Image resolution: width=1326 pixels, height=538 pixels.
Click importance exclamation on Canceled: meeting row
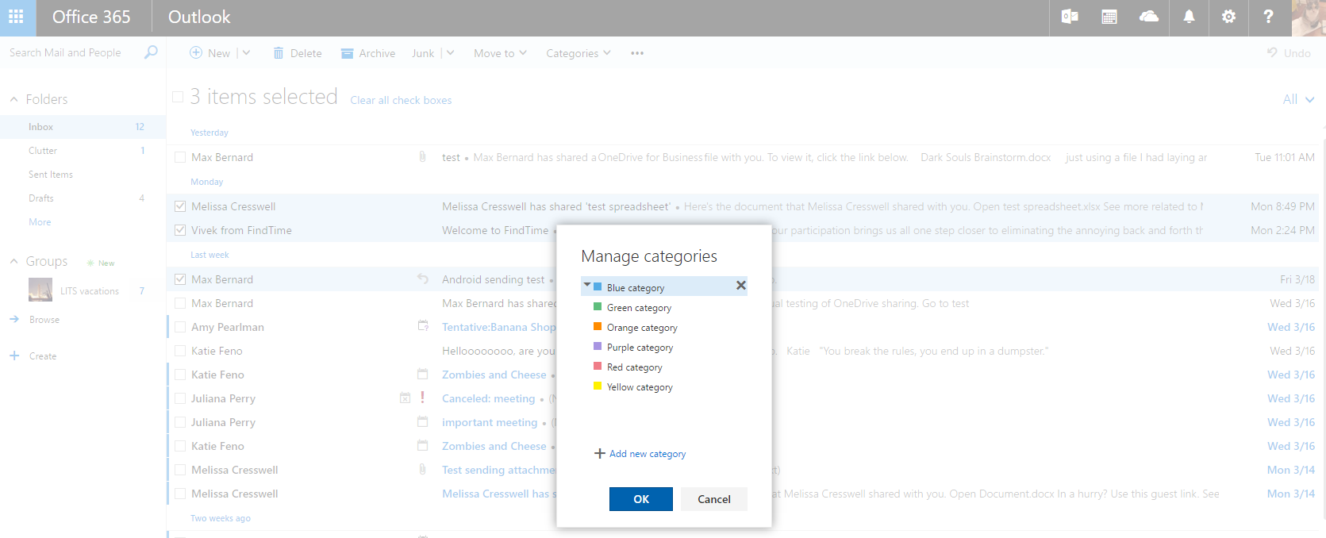pyautogui.click(x=422, y=398)
